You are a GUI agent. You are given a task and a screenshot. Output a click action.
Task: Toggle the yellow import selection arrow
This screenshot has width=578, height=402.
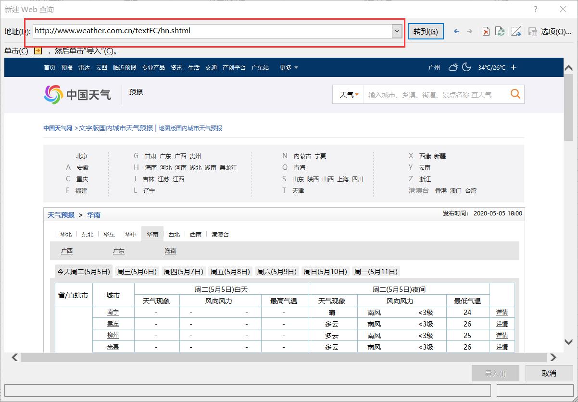tap(38, 50)
